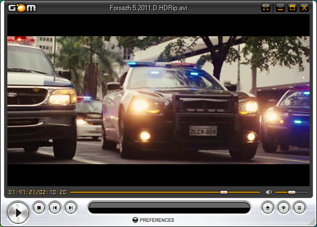Image resolution: width=317 pixels, height=227 pixels.
Task: Click the resize grip in window corner
Action: point(312,222)
